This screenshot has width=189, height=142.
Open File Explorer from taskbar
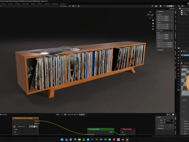80,140
